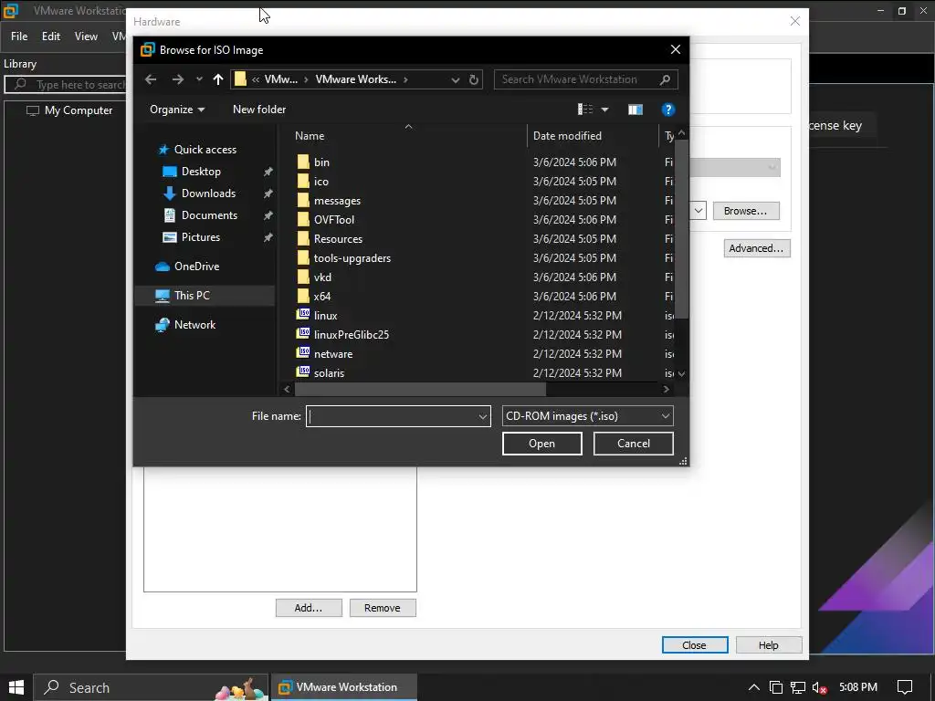Click Advanced... in Hardware window
Viewport: 935px width, 701px height.
pyautogui.click(x=757, y=248)
